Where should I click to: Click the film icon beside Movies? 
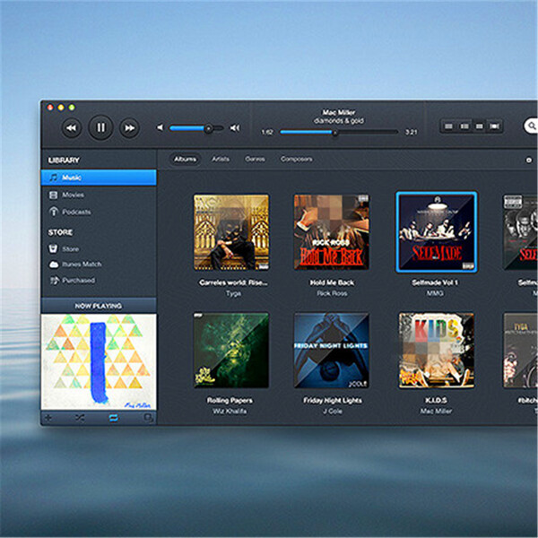53,195
